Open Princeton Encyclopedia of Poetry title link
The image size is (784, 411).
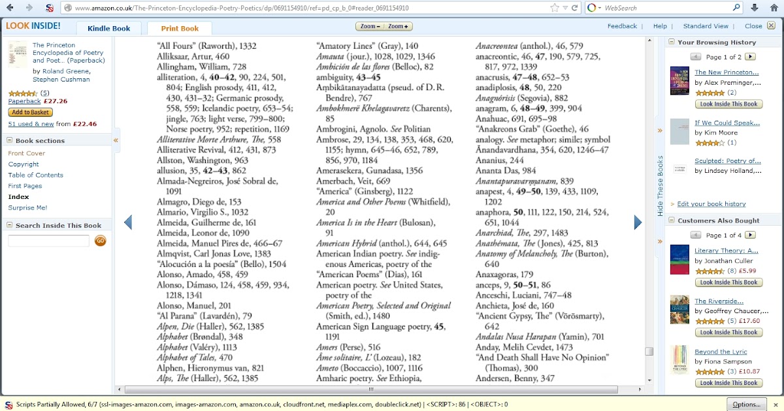[x=68, y=53]
